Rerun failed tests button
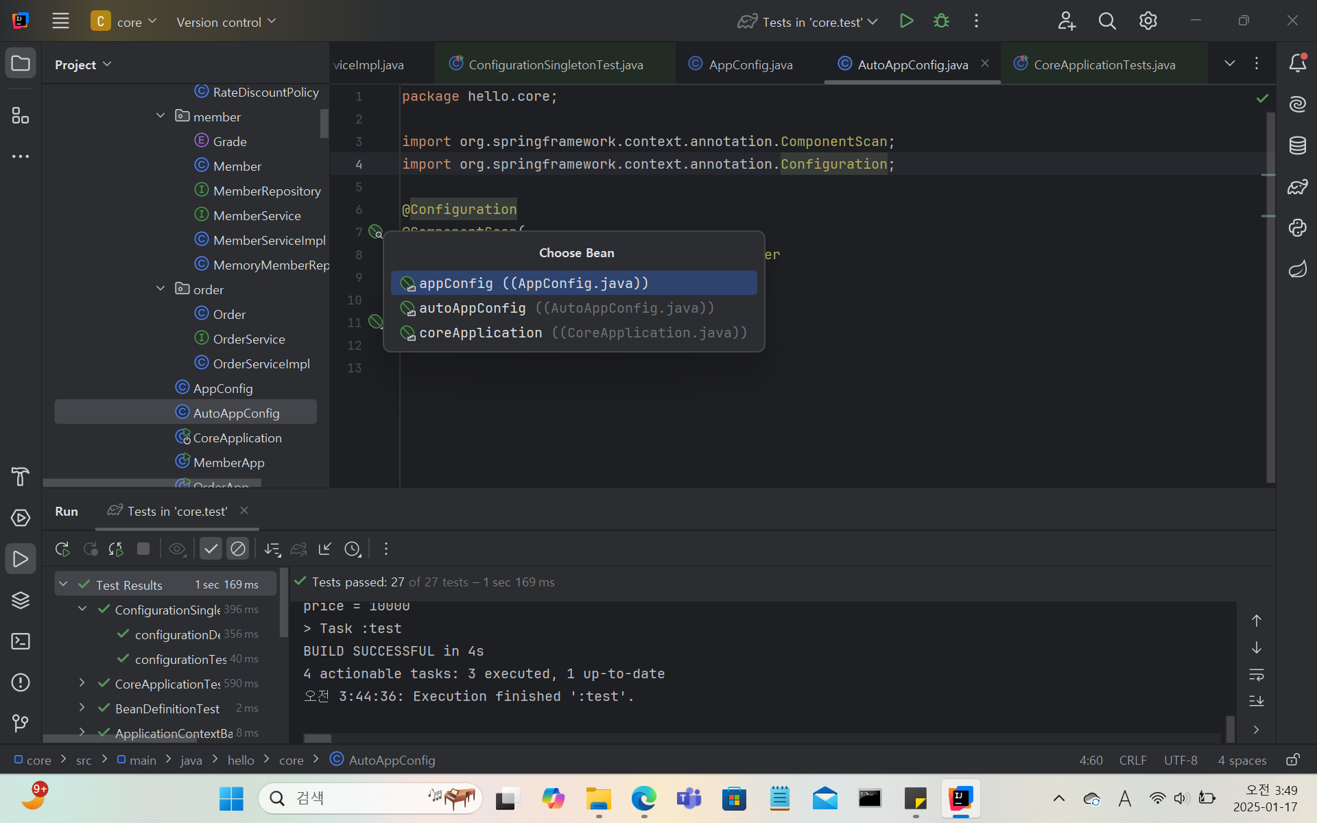 pyautogui.click(x=90, y=549)
